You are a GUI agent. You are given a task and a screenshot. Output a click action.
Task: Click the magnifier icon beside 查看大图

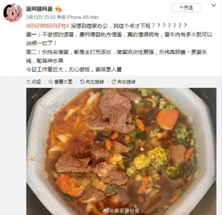tap(50, 82)
